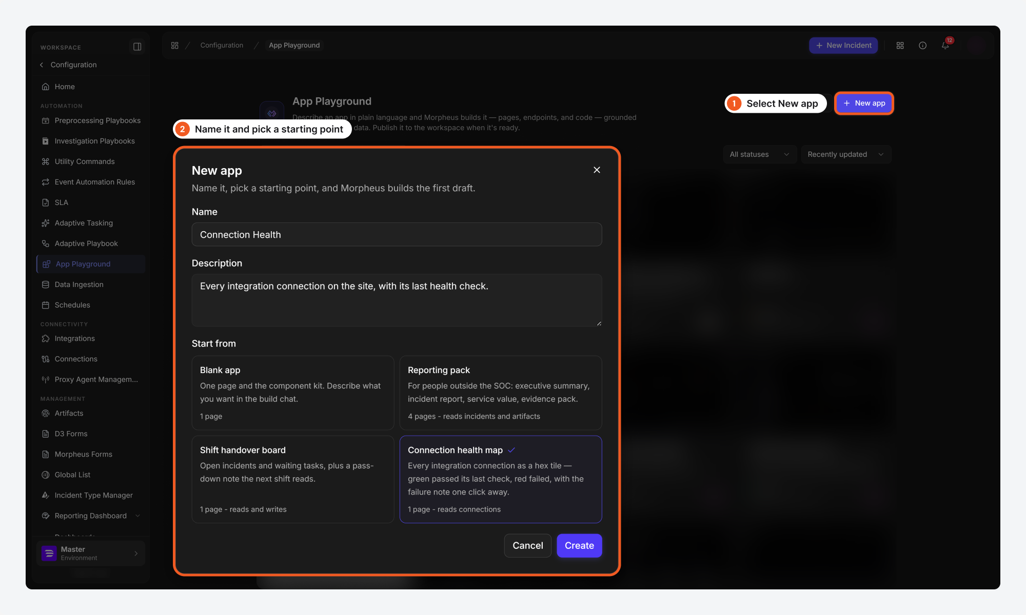This screenshot has height=615, width=1026.
Task: Choose the Shift handover board template
Action: (x=293, y=479)
